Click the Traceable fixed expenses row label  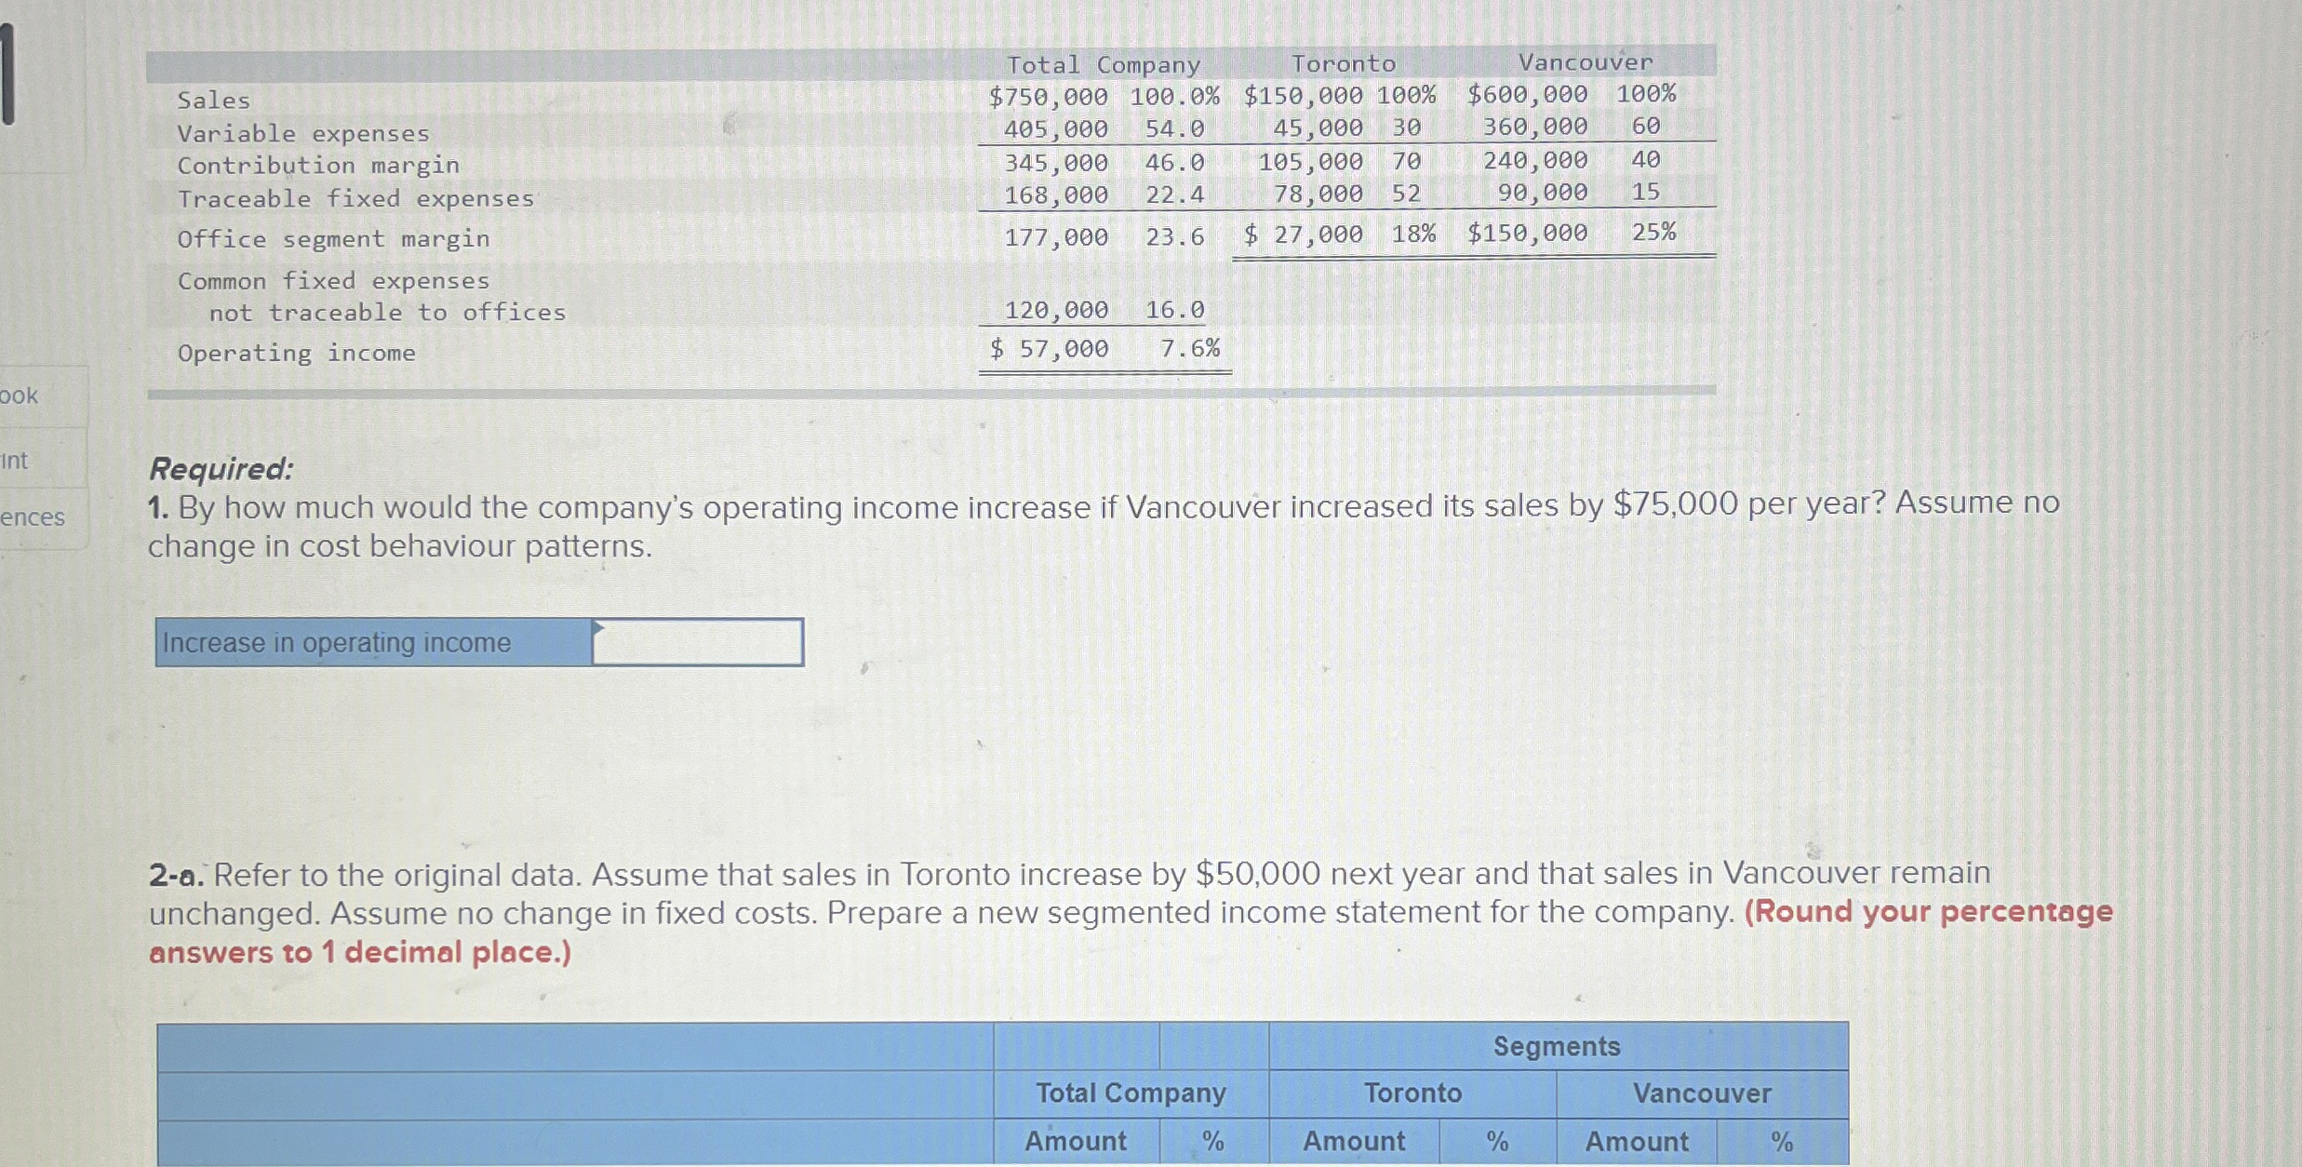(x=355, y=199)
